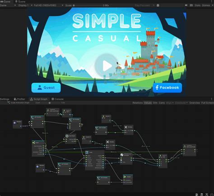The width and height of the screenshot is (214, 196).
Task: Toggle the Carry option in graph toolbar
Action: tap(162, 103)
